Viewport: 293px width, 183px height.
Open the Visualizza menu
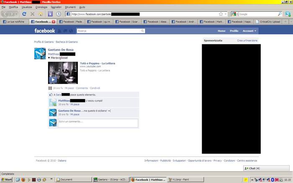27,7
